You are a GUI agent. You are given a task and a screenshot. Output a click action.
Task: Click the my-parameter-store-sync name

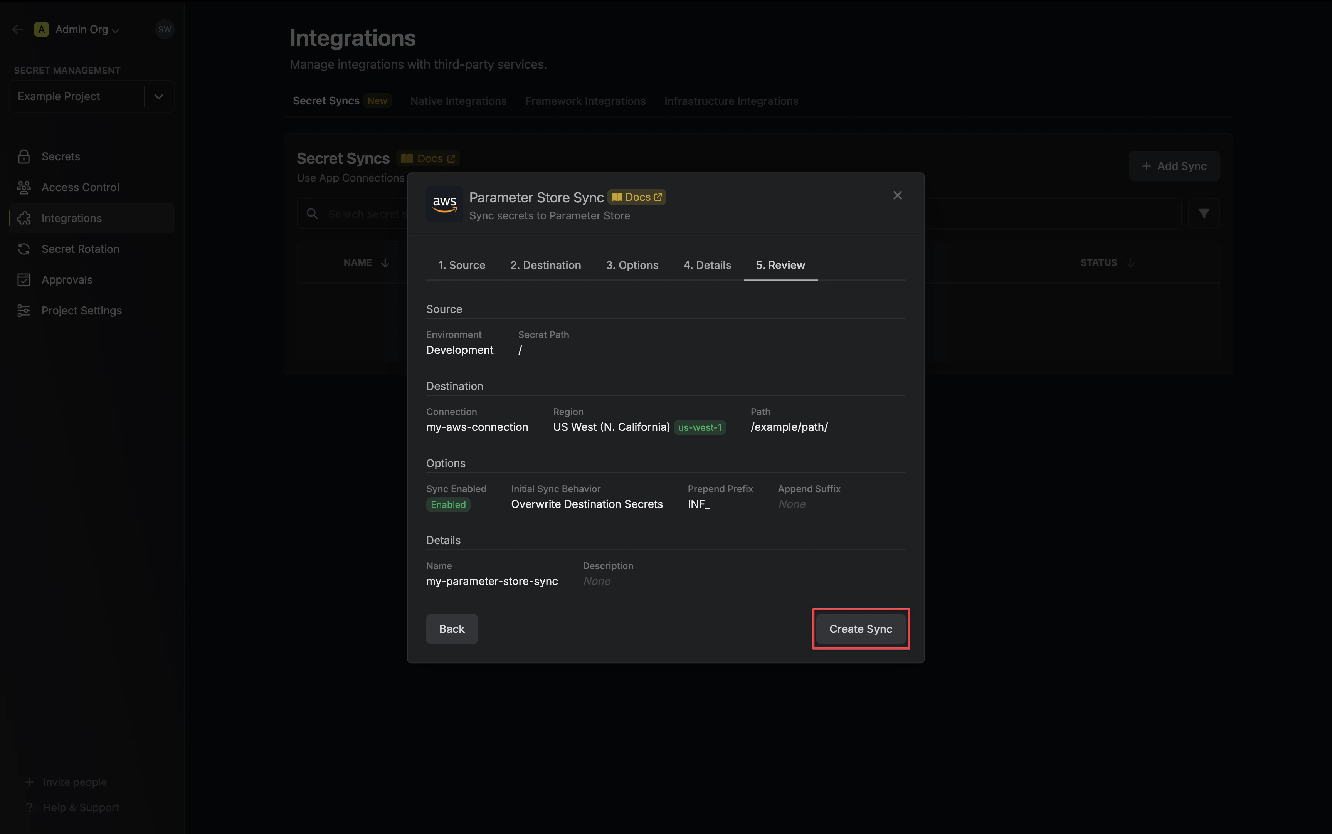click(492, 582)
